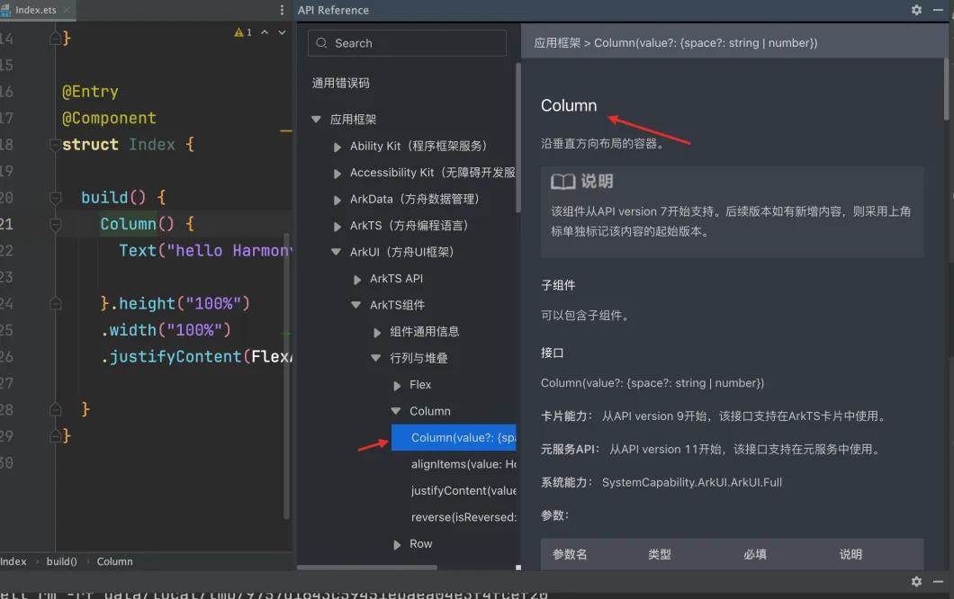
Task: Go to the next highlighted warning
Action: tap(282, 32)
